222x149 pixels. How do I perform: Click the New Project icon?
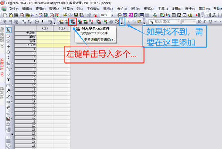(5, 15)
